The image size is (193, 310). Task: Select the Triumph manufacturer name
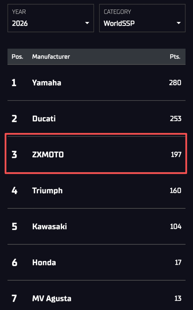[47, 191]
